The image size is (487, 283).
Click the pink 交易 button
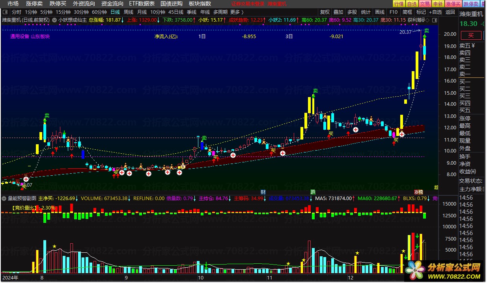point(425,4)
